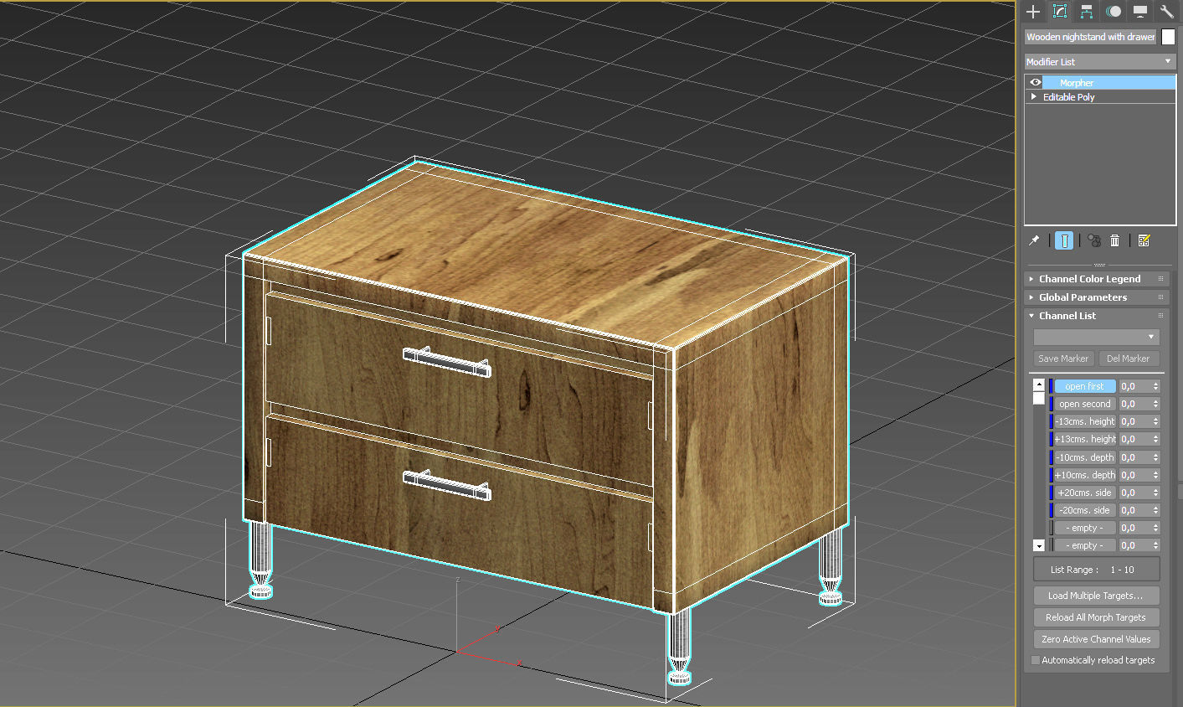Select the '+10cms. depth' channel

1084,475
